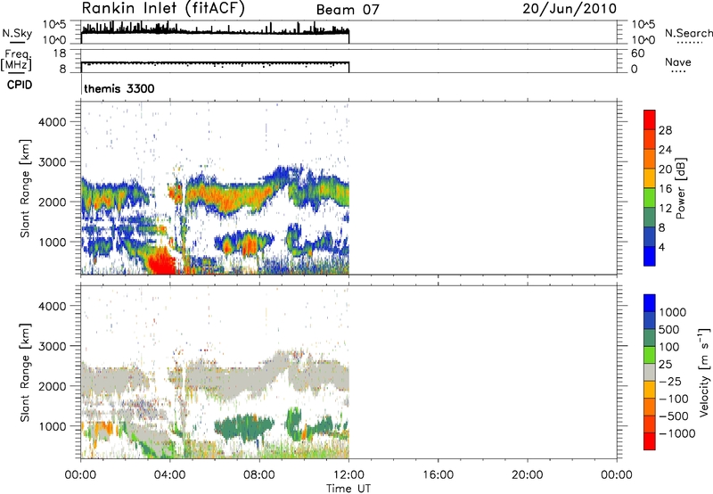The image size is (713, 494).
Task: Click the '1000' velocity colorbar tick value
Action: coord(672,312)
